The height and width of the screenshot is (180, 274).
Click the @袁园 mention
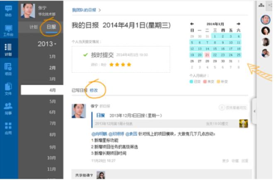(131, 134)
